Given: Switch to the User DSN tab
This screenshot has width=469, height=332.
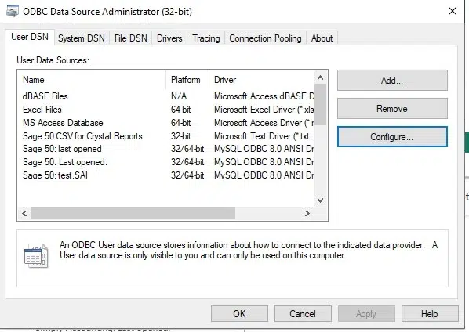Looking at the screenshot, I should click(x=30, y=37).
